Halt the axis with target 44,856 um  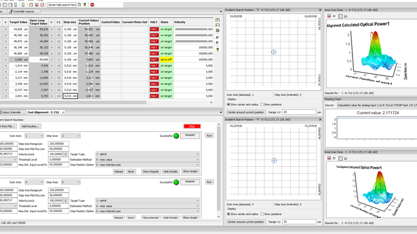[154, 29]
